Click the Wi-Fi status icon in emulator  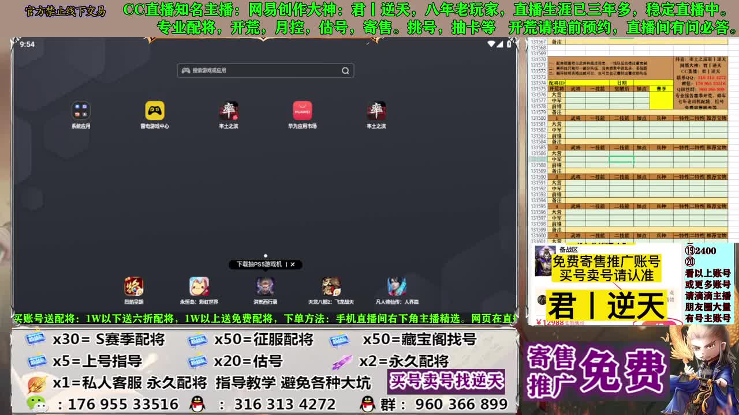[491, 44]
